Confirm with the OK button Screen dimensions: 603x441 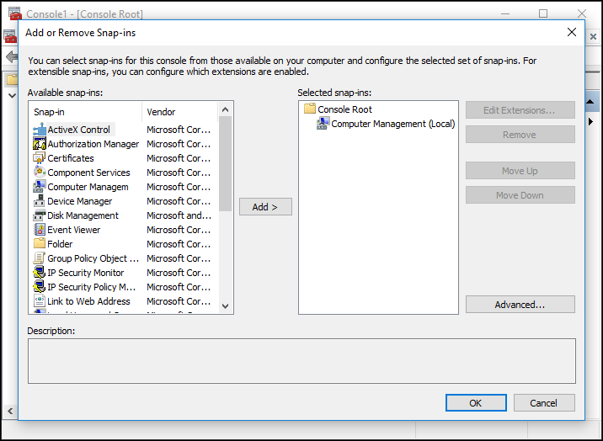pos(476,403)
